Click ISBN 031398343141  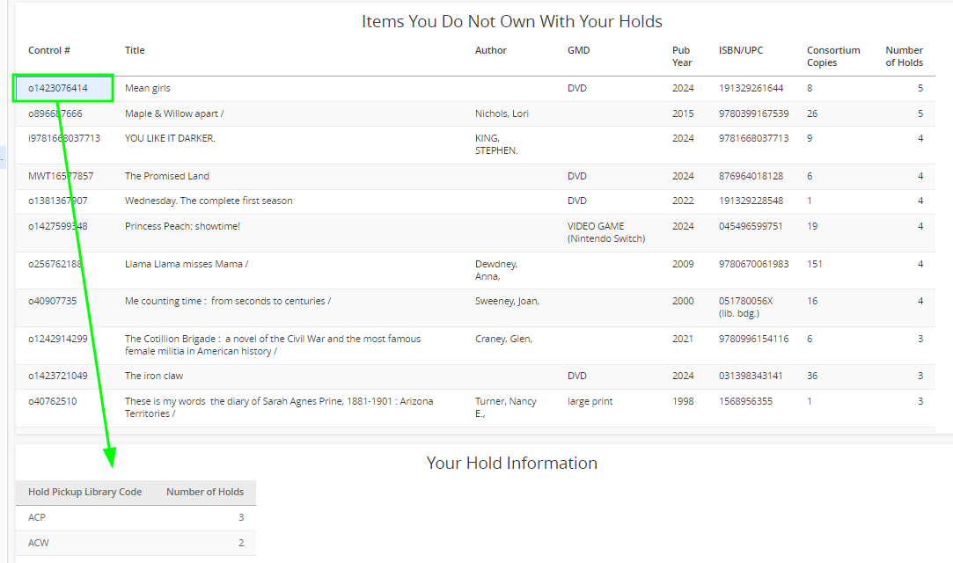coord(751,376)
